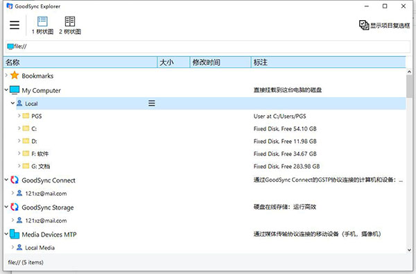The image size is (416, 274).
Task: Select the Media Devices MTP label
Action: (x=49, y=234)
